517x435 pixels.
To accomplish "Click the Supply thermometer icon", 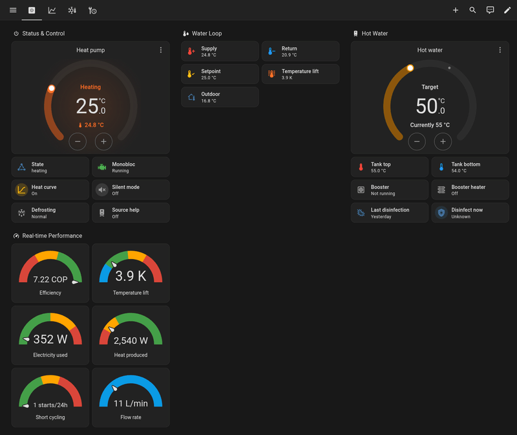I will pyautogui.click(x=191, y=51).
